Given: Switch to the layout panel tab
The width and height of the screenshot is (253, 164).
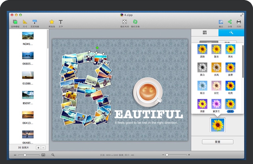Looking at the screenshot, I should pos(205,33).
